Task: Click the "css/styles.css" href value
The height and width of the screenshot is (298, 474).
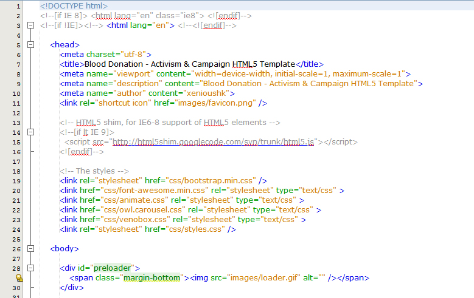Action: point(195,229)
